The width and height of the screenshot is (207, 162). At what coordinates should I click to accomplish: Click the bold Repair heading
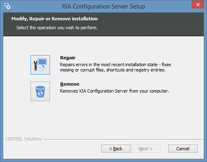click(x=68, y=58)
